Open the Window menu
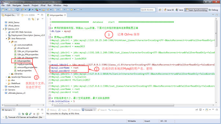 [x=57, y=5]
